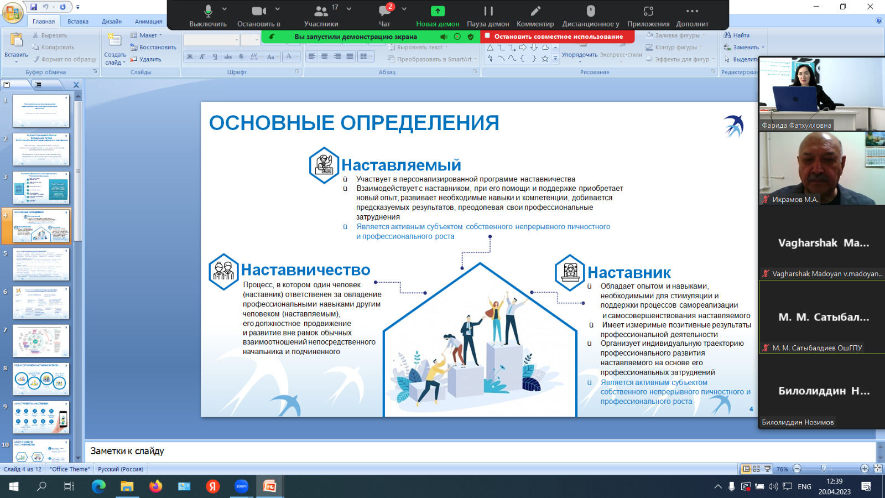The height and width of the screenshot is (498, 885).
Task: Select slide 8 thumbnail
Action: tap(41, 379)
